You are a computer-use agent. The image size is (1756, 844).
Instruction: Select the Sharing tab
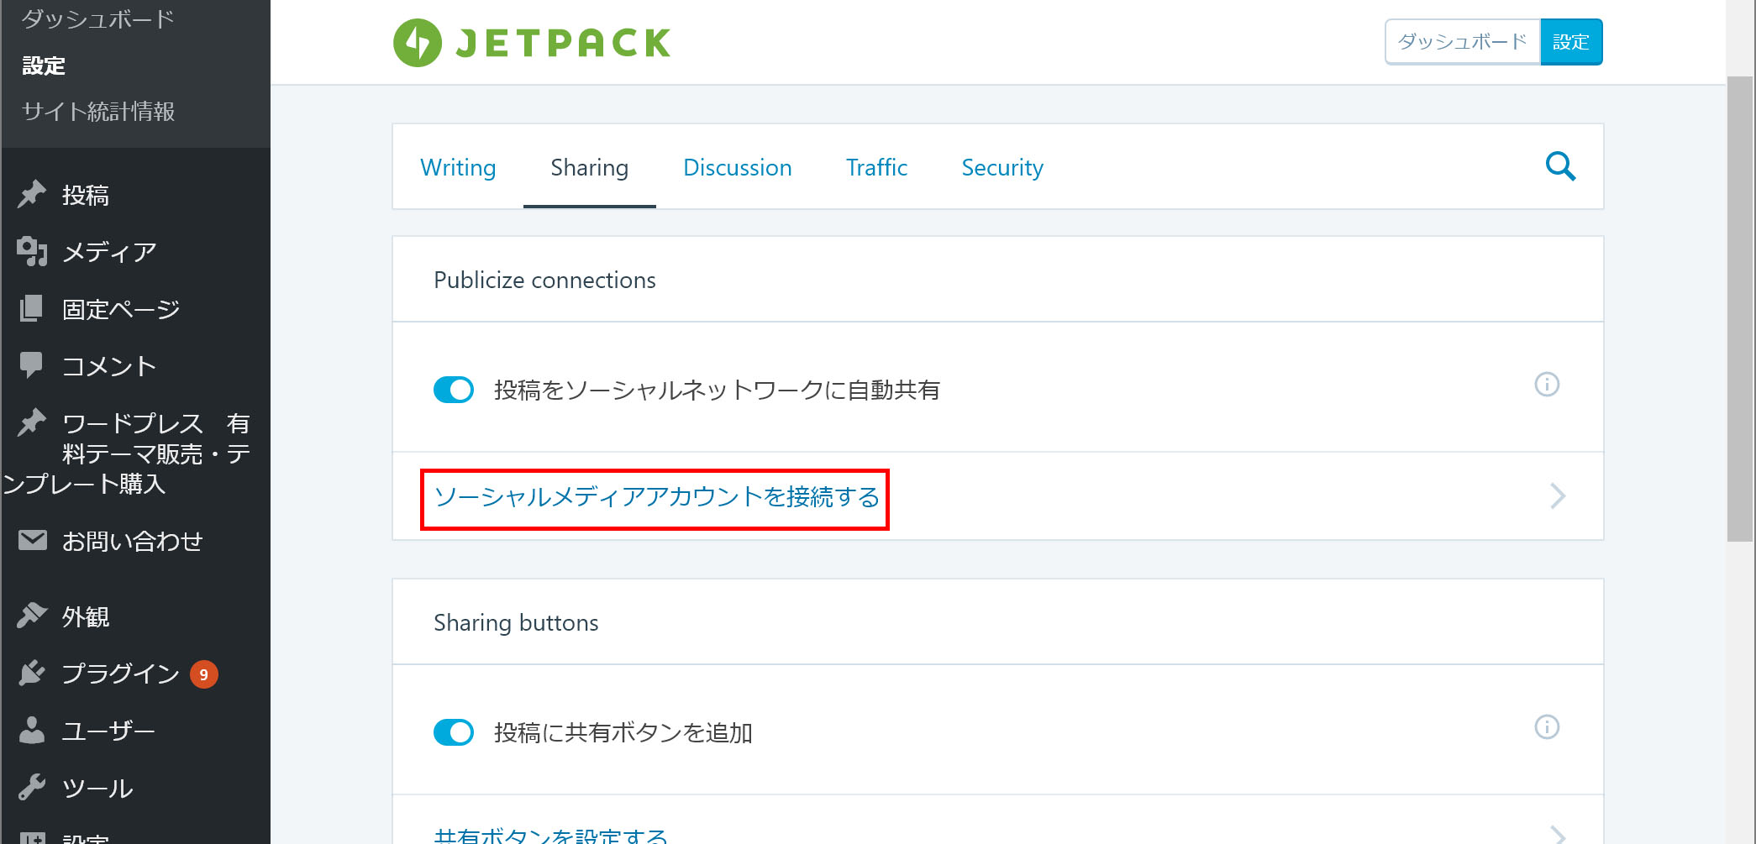click(589, 167)
